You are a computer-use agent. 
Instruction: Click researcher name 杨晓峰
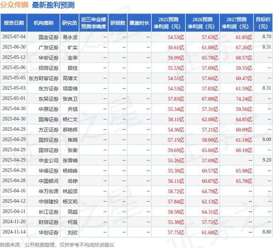(70, 171)
